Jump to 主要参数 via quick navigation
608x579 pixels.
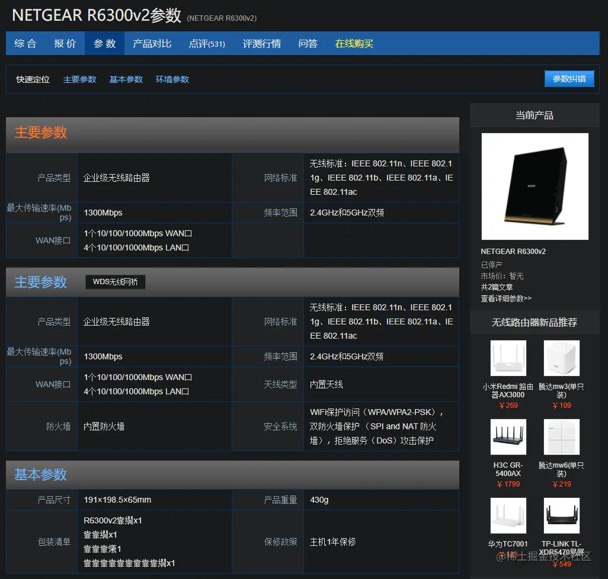point(79,79)
